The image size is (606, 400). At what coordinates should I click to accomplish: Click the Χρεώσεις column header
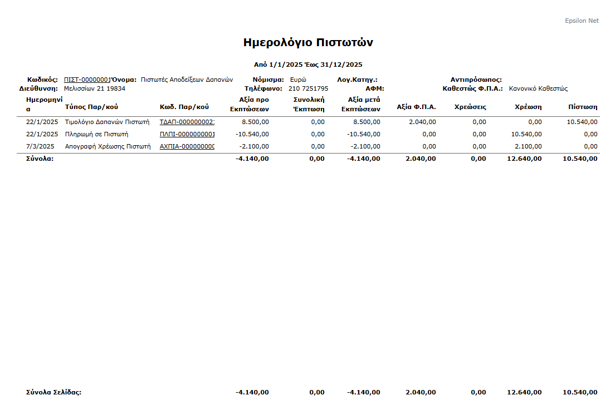[470, 107]
